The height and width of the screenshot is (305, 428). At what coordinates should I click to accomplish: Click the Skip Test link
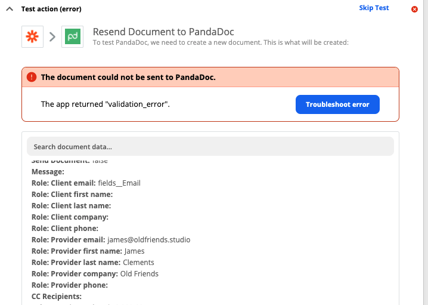[374, 8]
